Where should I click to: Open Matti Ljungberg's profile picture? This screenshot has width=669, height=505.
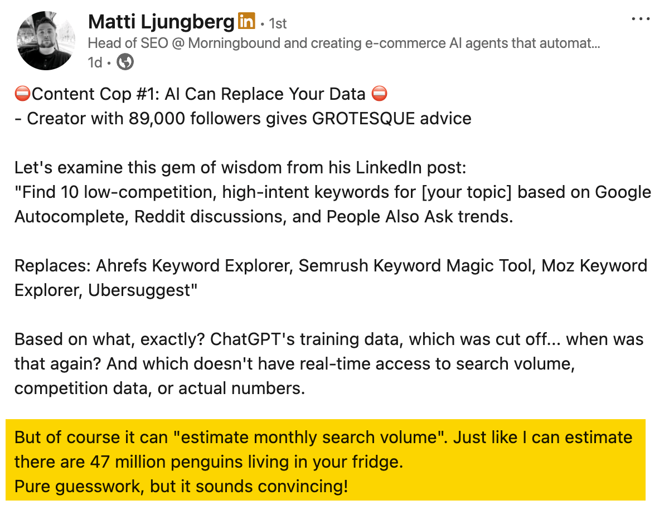click(x=46, y=40)
